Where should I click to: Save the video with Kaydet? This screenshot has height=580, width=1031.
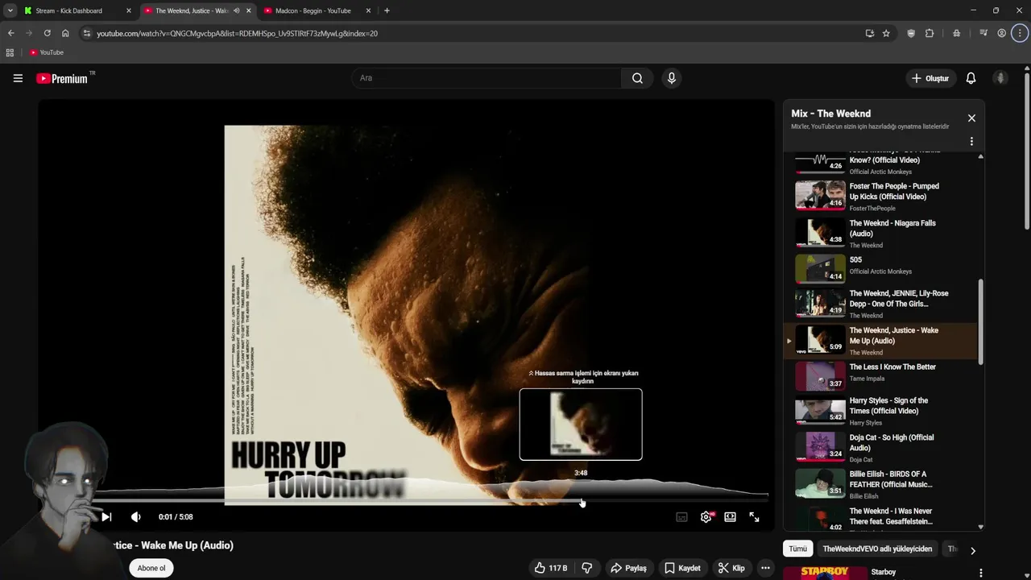click(x=682, y=568)
